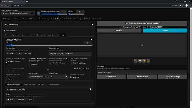
Task: Switch to ControlNet sub-tab
Action: 41,35
